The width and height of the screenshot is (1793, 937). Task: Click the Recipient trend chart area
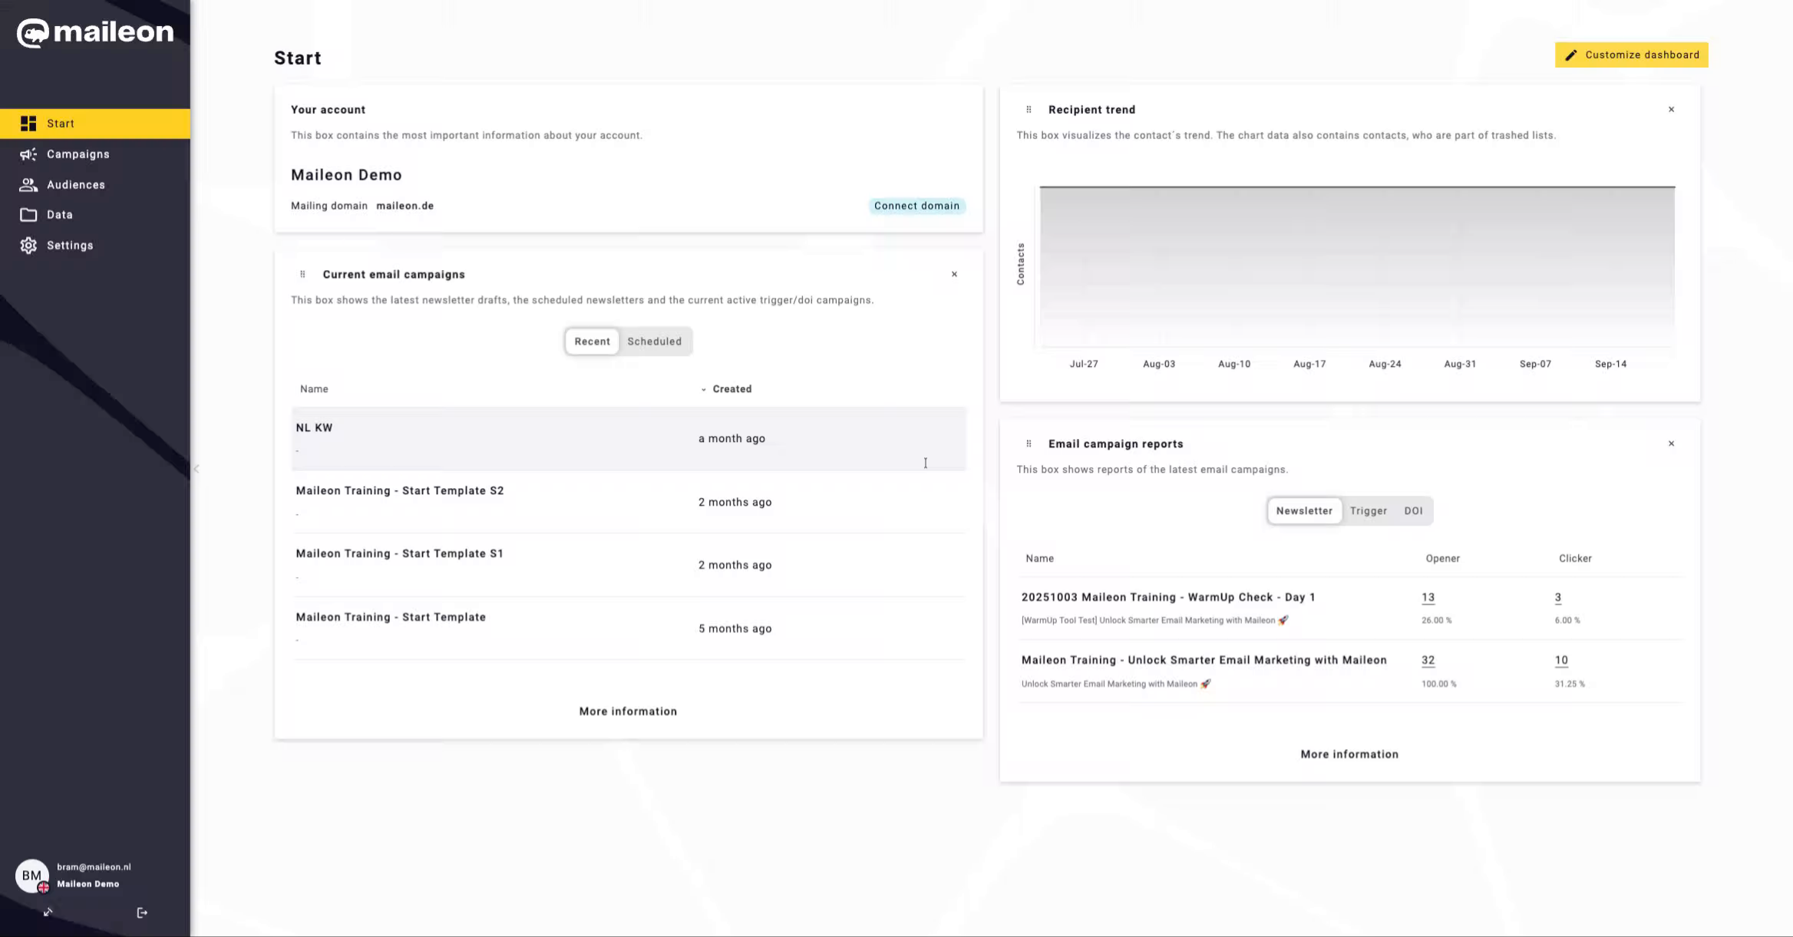click(x=1357, y=267)
